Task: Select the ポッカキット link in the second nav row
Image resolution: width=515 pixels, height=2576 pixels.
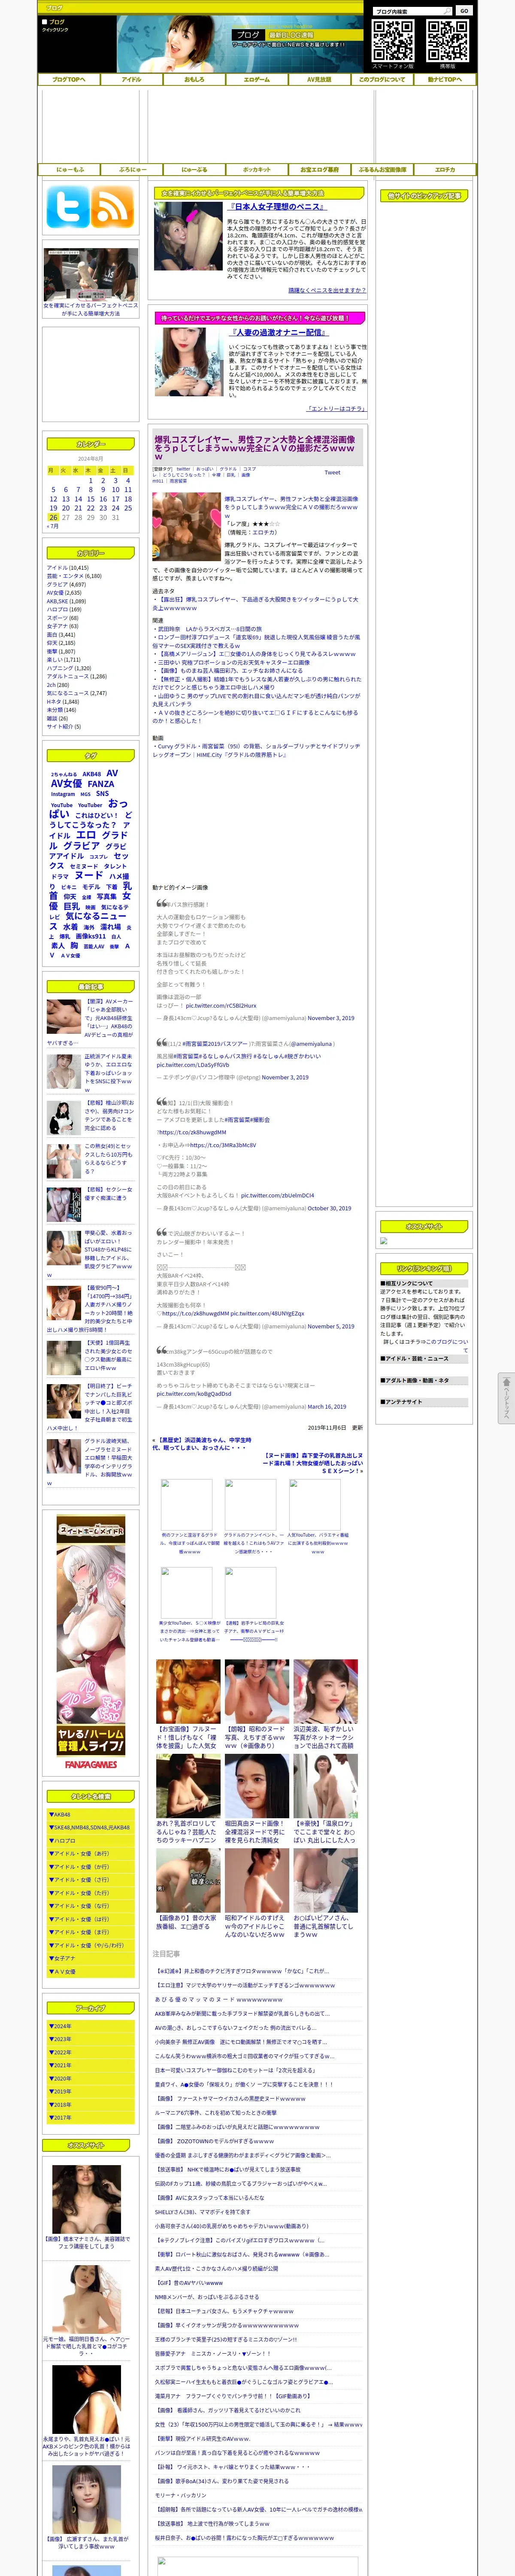Action: (x=257, y=170)
